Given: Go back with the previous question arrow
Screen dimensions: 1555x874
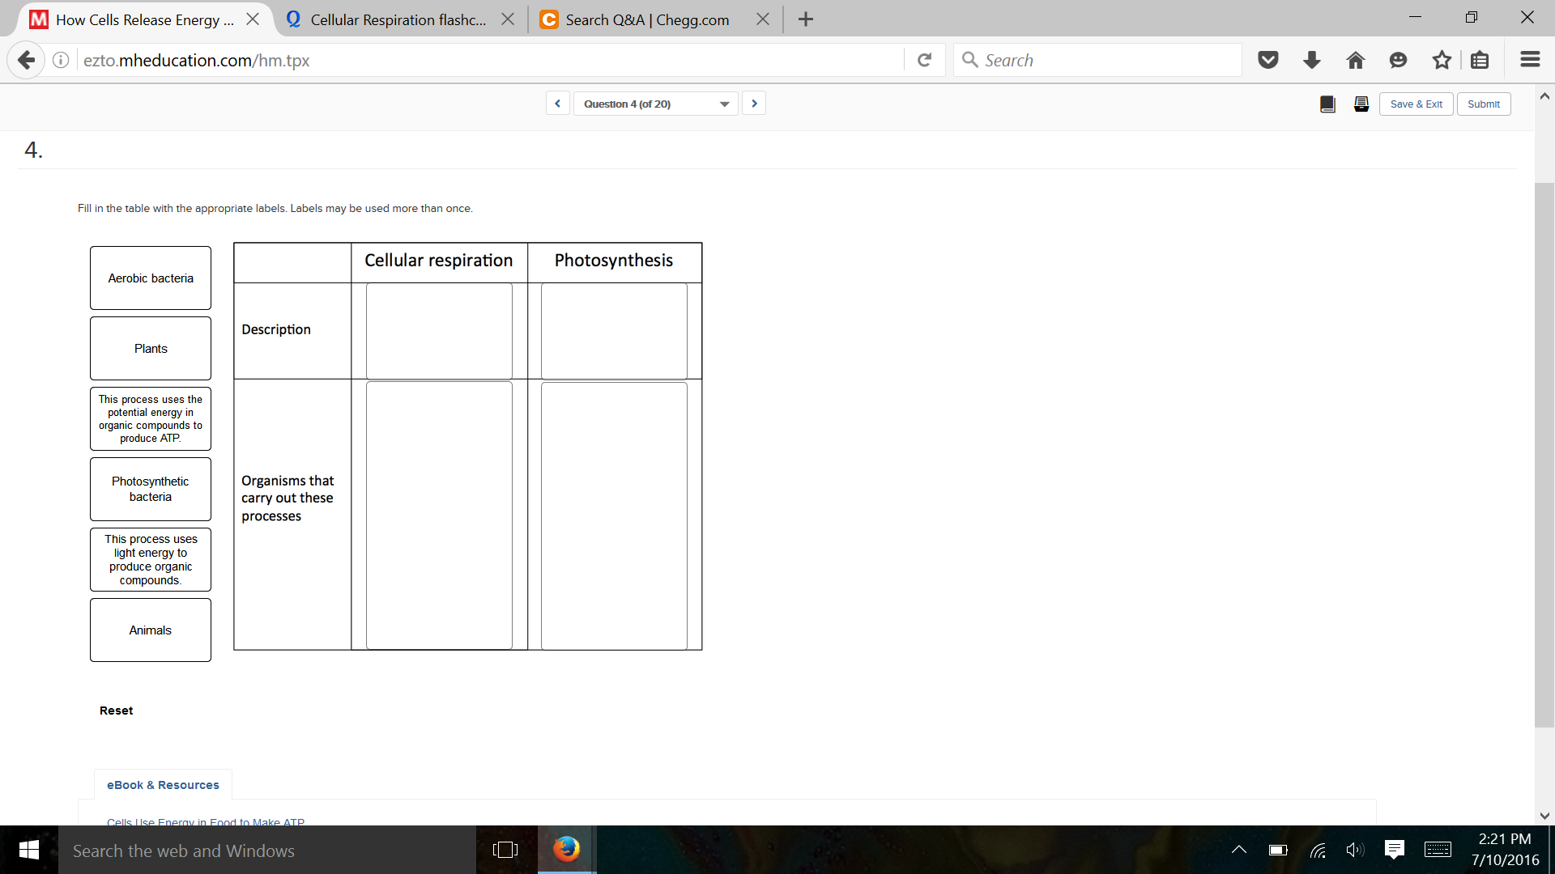Looking at the screenshot, I should click(x=557, y=103).
